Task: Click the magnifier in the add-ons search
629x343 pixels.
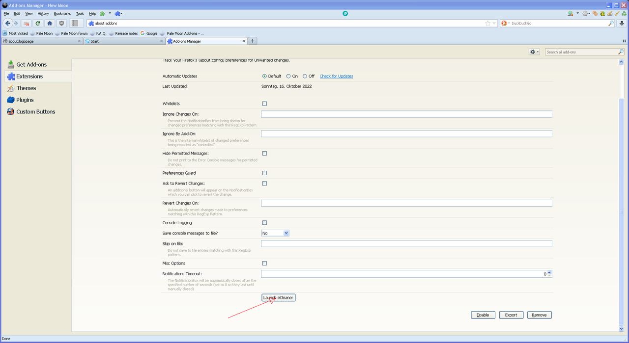Action: [621, 52]
